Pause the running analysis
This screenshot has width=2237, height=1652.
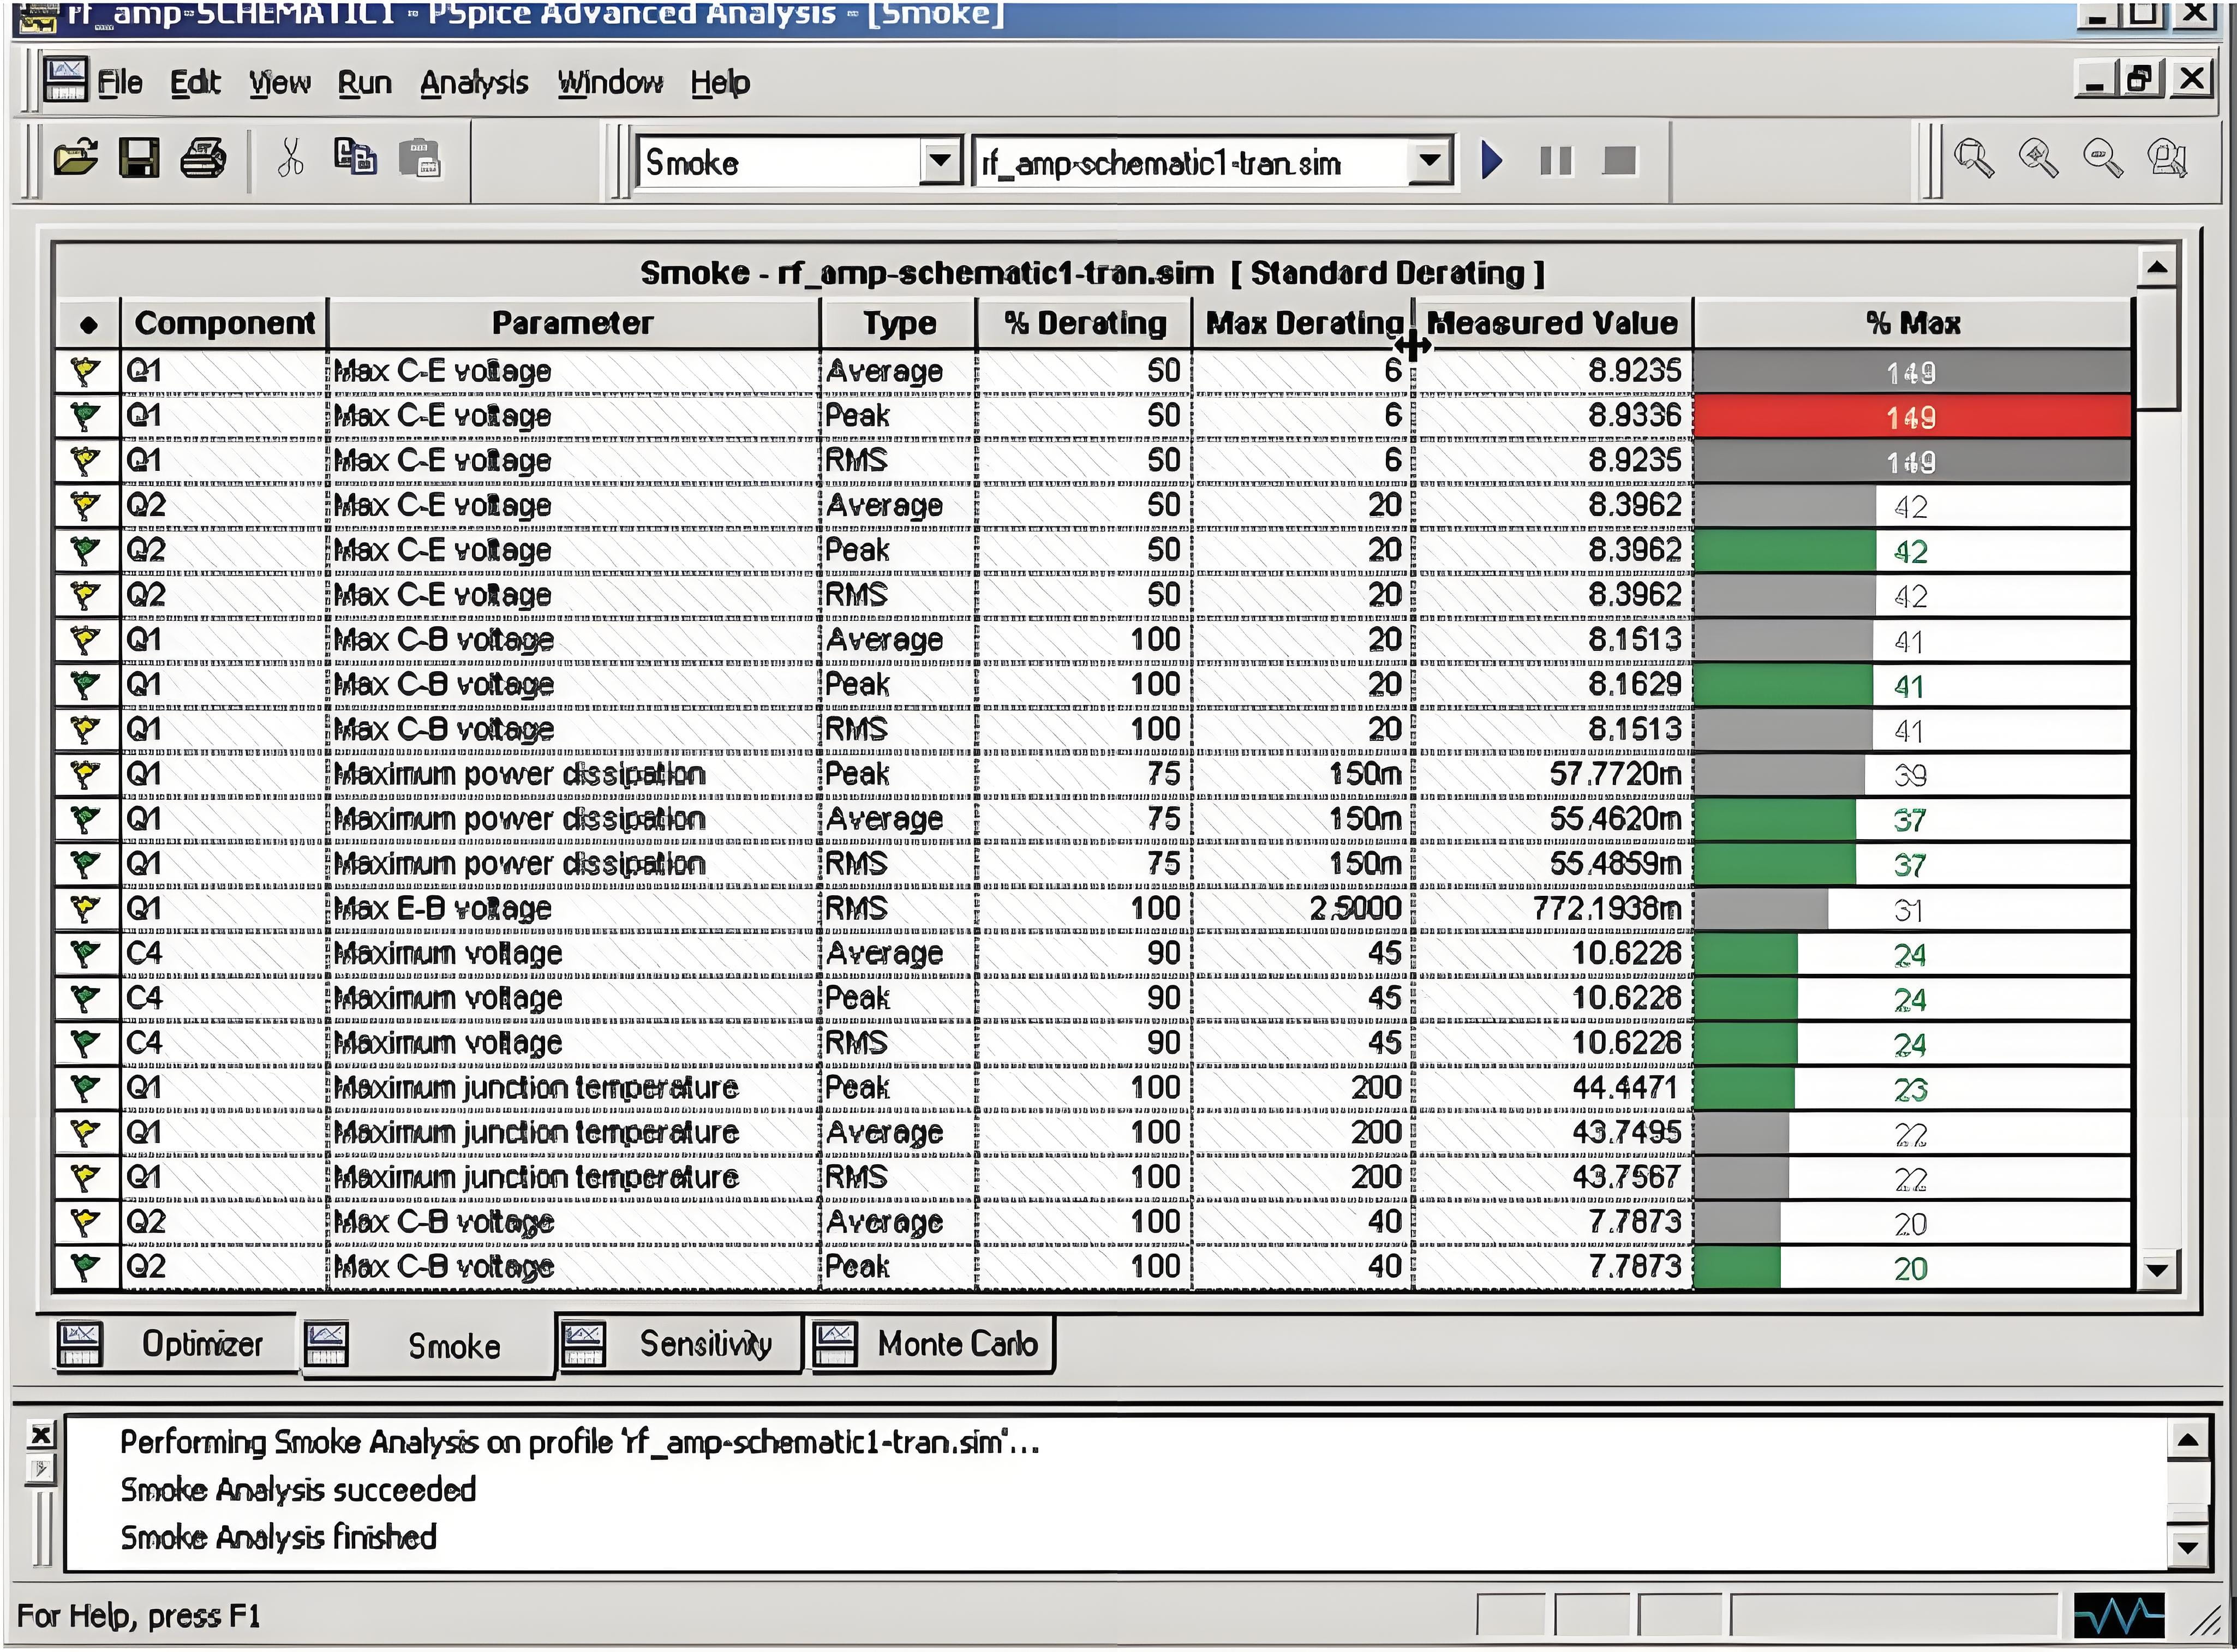[x=1556, y=160]
